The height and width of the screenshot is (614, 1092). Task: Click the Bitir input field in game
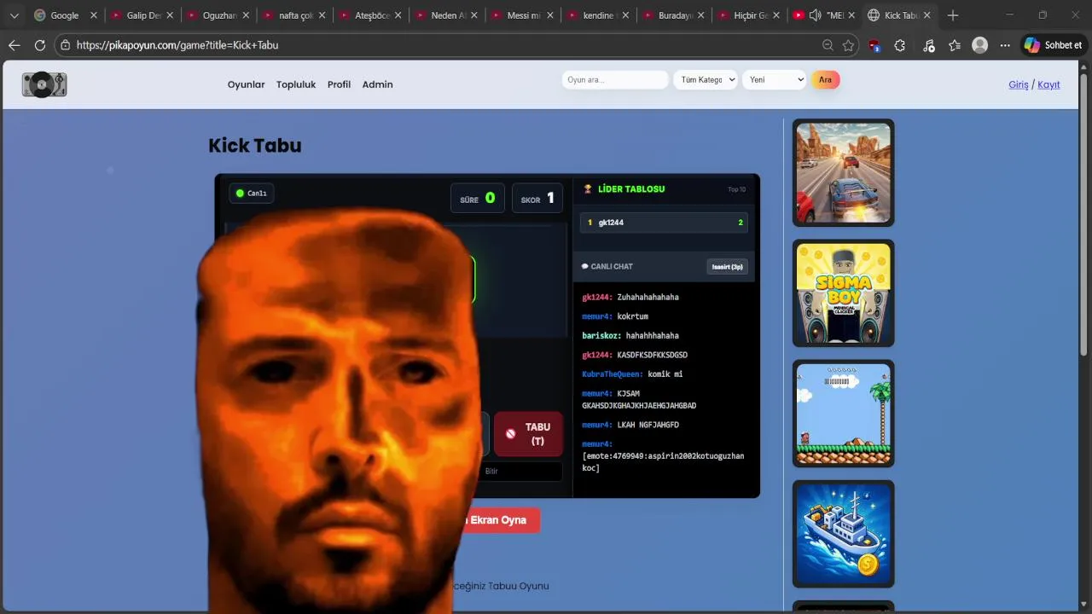519,471
